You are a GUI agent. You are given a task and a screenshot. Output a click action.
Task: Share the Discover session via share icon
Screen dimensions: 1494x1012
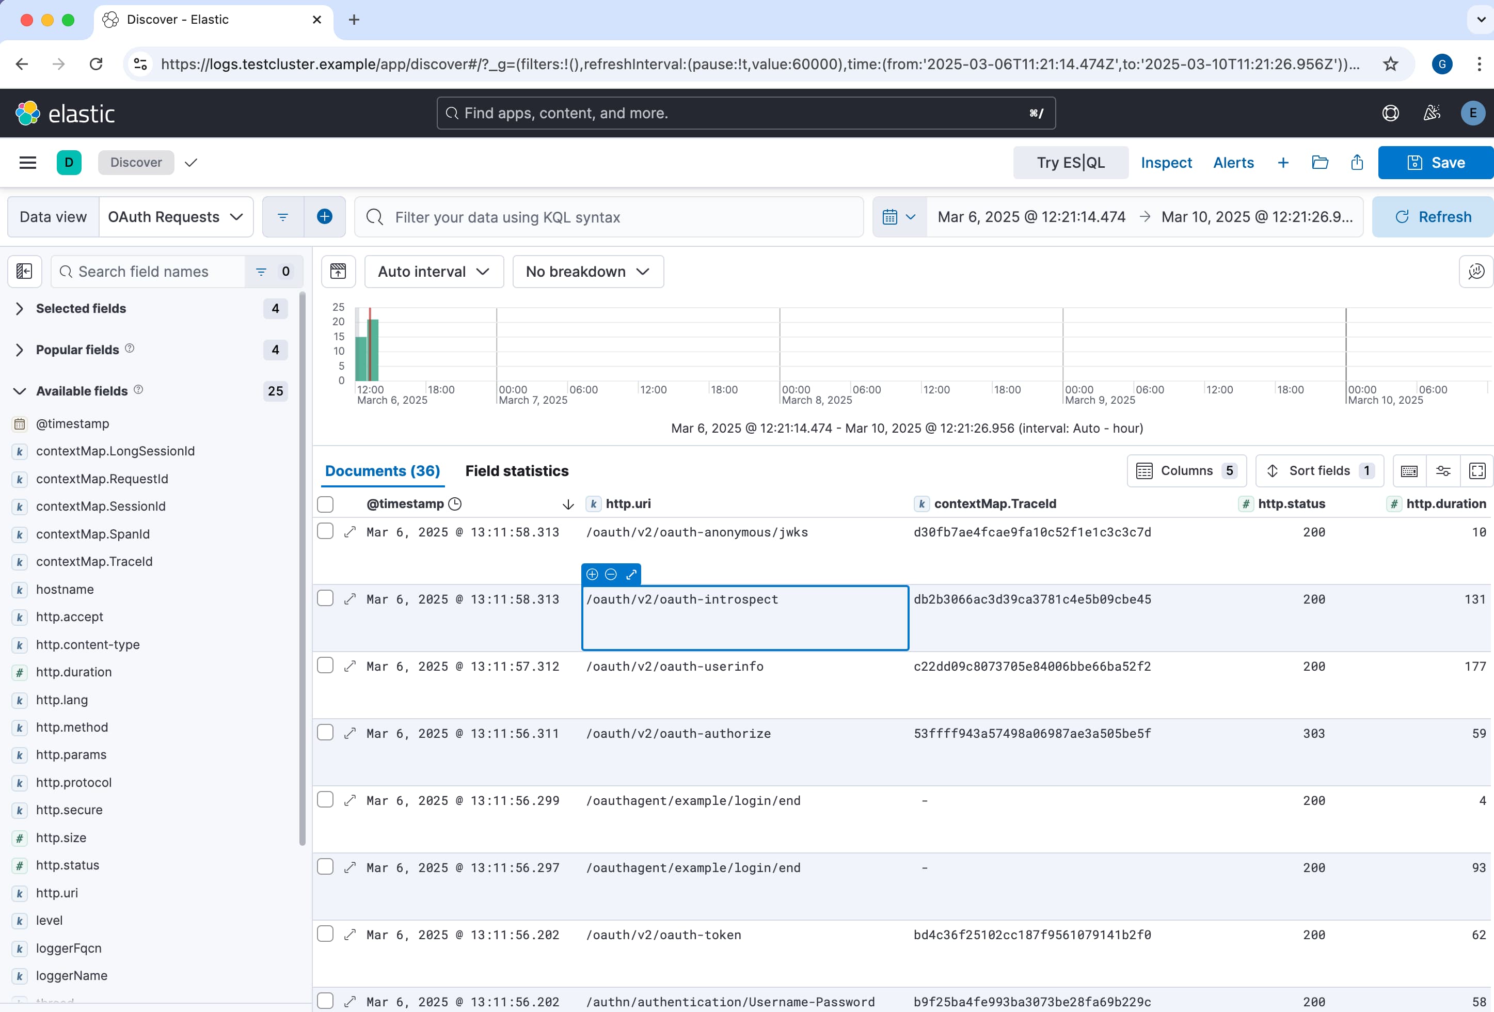1357,162
